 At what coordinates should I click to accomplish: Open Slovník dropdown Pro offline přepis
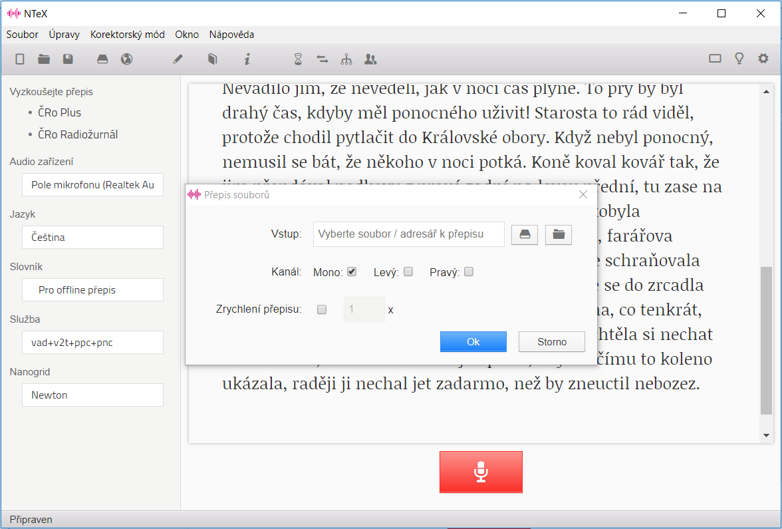point(93,290)
